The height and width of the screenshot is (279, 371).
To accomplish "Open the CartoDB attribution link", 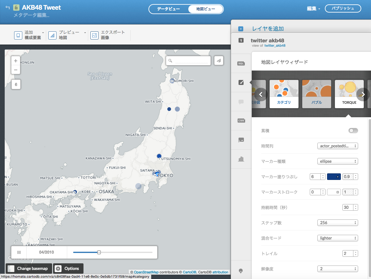I will click(189, 272).
